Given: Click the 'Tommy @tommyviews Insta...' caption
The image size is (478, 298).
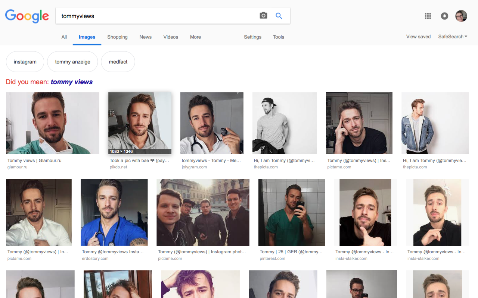Looking at the screenshot, I should pyautogui.click(x=113, y=252).
